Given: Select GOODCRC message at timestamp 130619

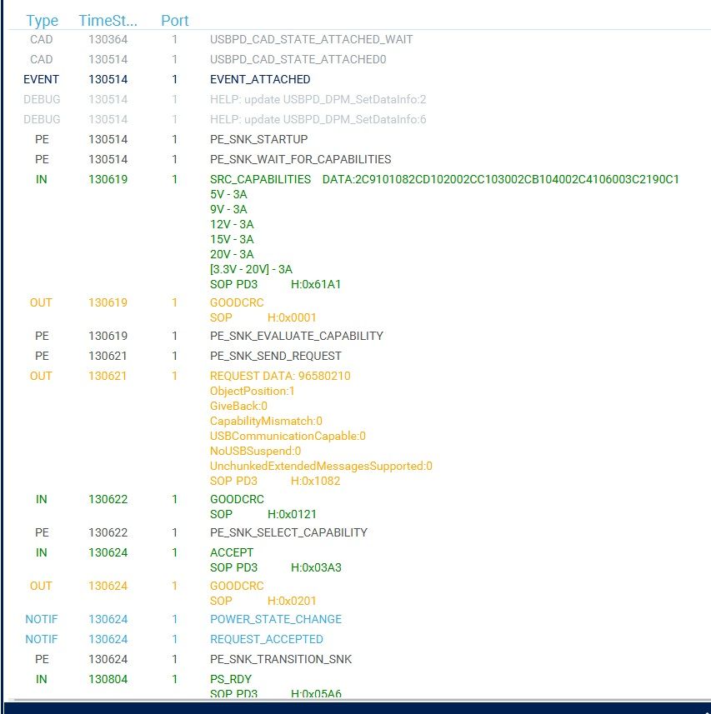Looking at the screenshot, I should click(237, 302).
